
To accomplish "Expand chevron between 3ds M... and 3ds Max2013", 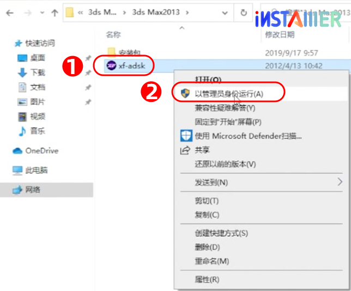I will click(x=124, y=13).
